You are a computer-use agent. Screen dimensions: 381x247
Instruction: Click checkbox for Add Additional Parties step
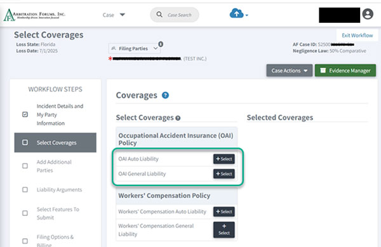point(25,166)
